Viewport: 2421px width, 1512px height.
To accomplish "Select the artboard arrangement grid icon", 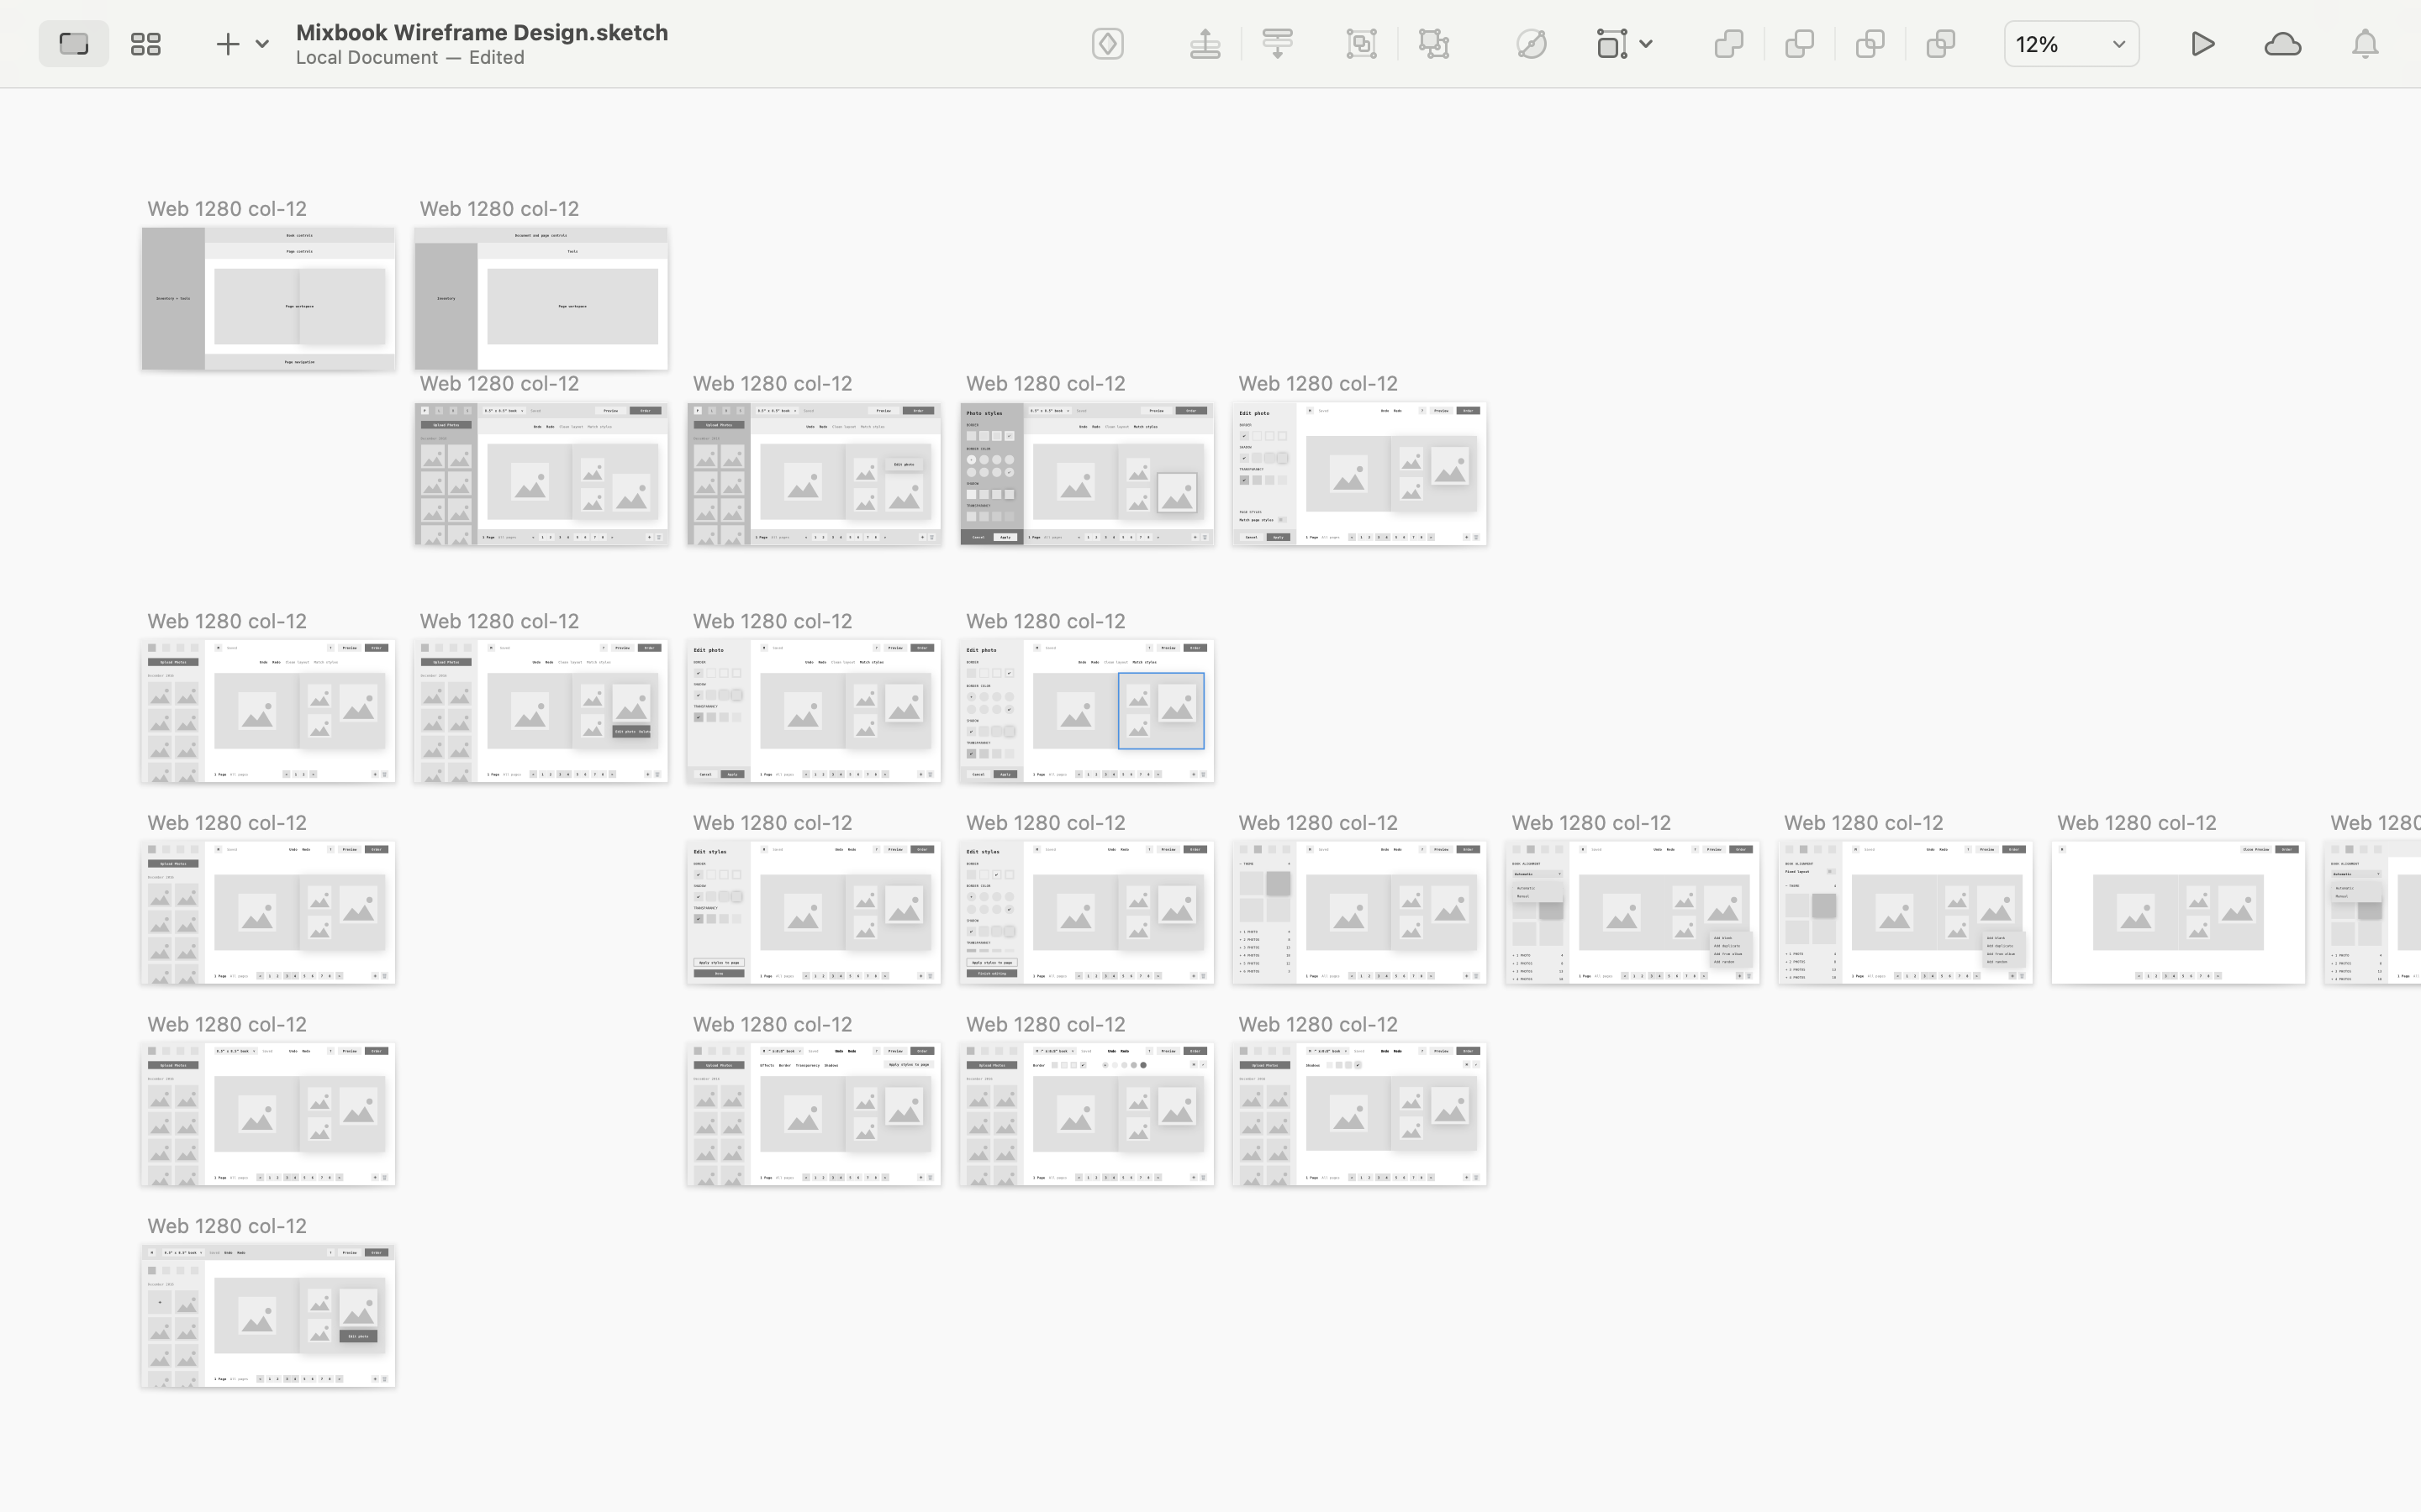I will coord(145,42).
